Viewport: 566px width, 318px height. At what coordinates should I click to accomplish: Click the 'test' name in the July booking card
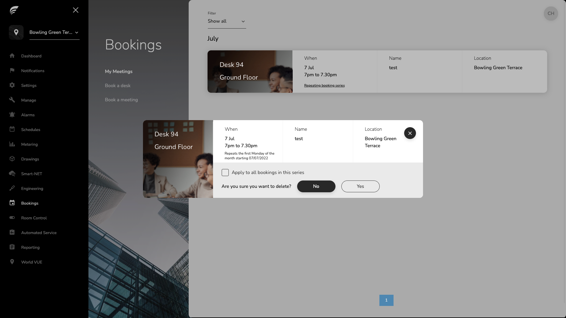(x=393, y=68)
